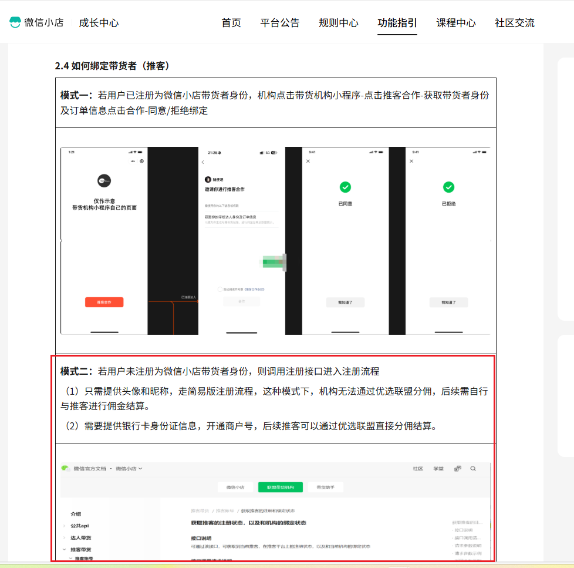574x568 pixels.
Task: Open the 微信官方文档 link
Action: coord(90,469)
